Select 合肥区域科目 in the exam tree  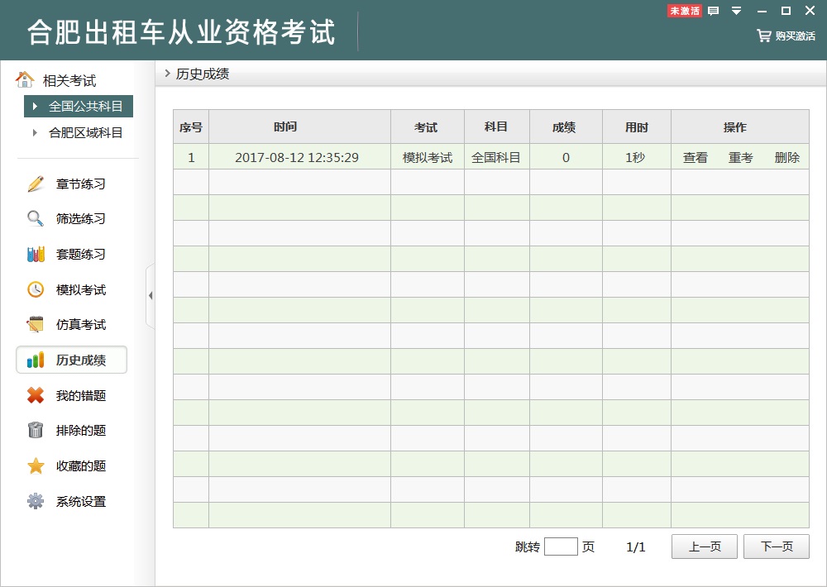85,133
